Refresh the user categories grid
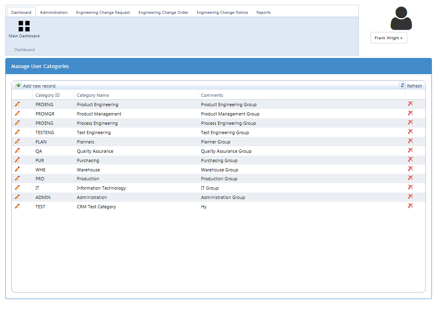This screenshot has height=312, width=438. click(x=410, y=85)
